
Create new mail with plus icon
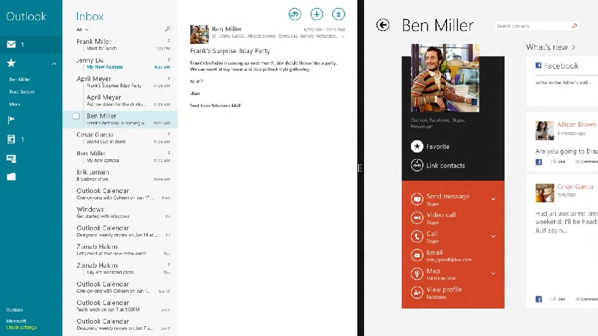pyautogui.click(x=316, y=14)
